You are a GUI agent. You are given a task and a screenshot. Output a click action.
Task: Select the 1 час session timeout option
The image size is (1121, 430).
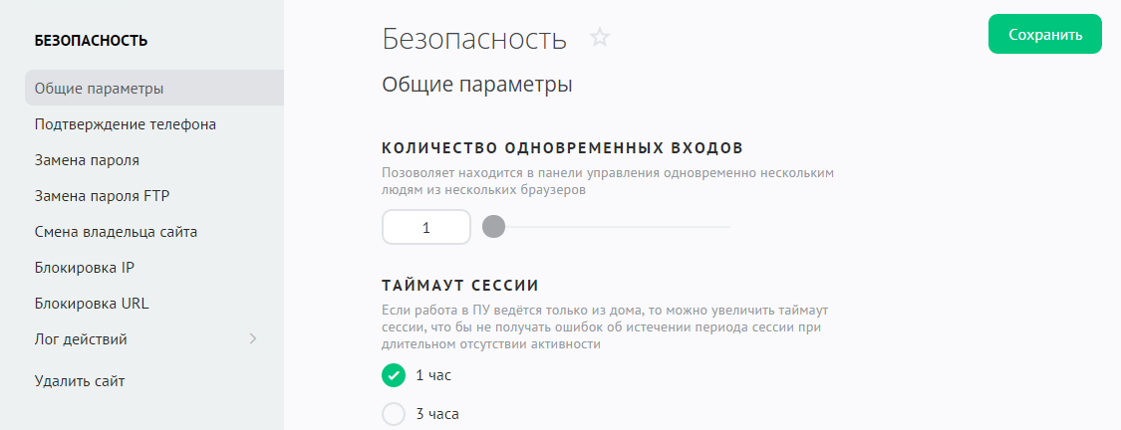click(394, 375)
